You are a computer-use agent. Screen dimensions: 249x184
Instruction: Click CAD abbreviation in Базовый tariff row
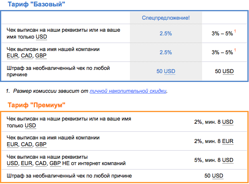(x=27, y=55)
